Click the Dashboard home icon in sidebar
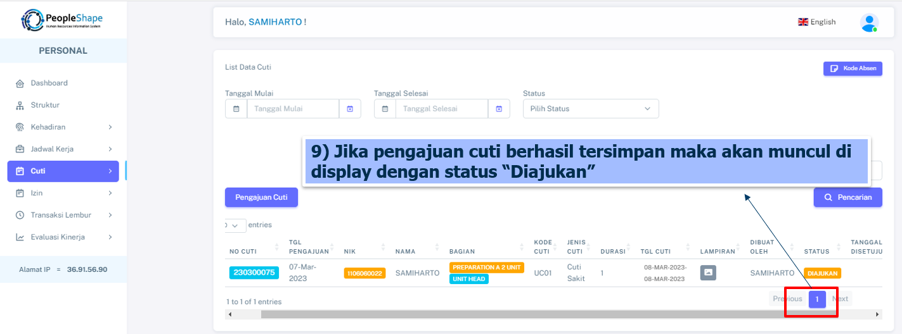This screenshot has width=902, height=334. pyautogui.click(x=20, y=83)
